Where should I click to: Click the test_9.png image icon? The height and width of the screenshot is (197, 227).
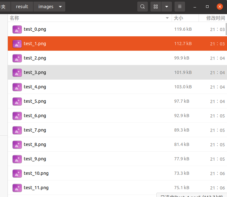(x=17, y=159)
